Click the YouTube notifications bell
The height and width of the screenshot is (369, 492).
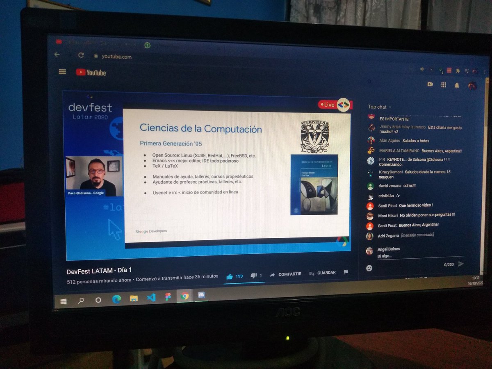click(456, 86)
